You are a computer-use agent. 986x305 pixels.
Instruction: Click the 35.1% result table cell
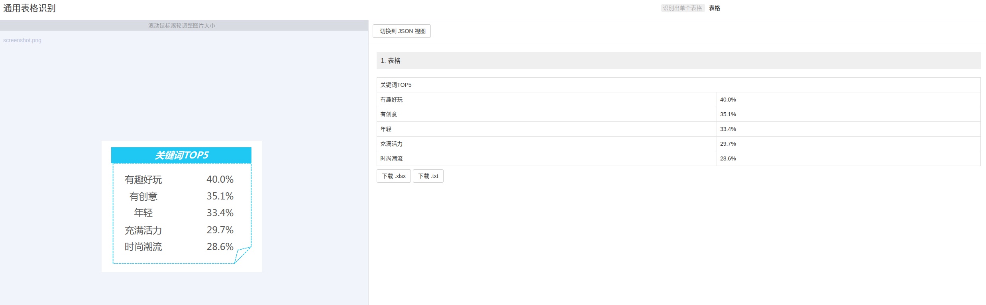click(x=728, y=114)
